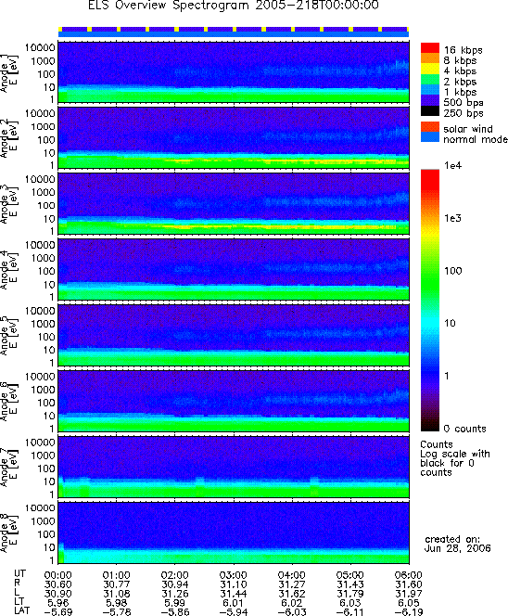Click the 1000 tick label of Anode 5

point(43,324)
